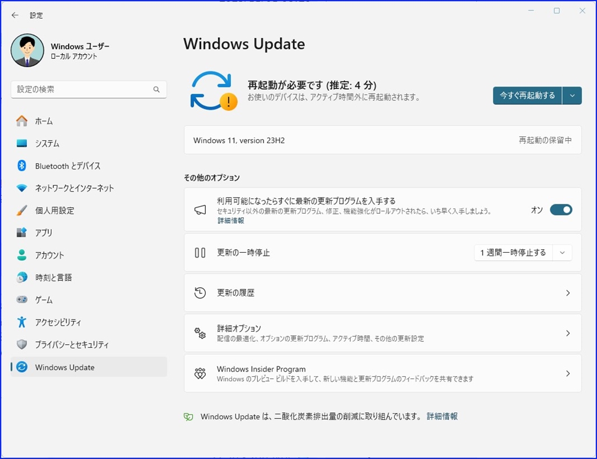Open the pause duration dropdown chevron
The image size is (597, 459).
(563, 252)
